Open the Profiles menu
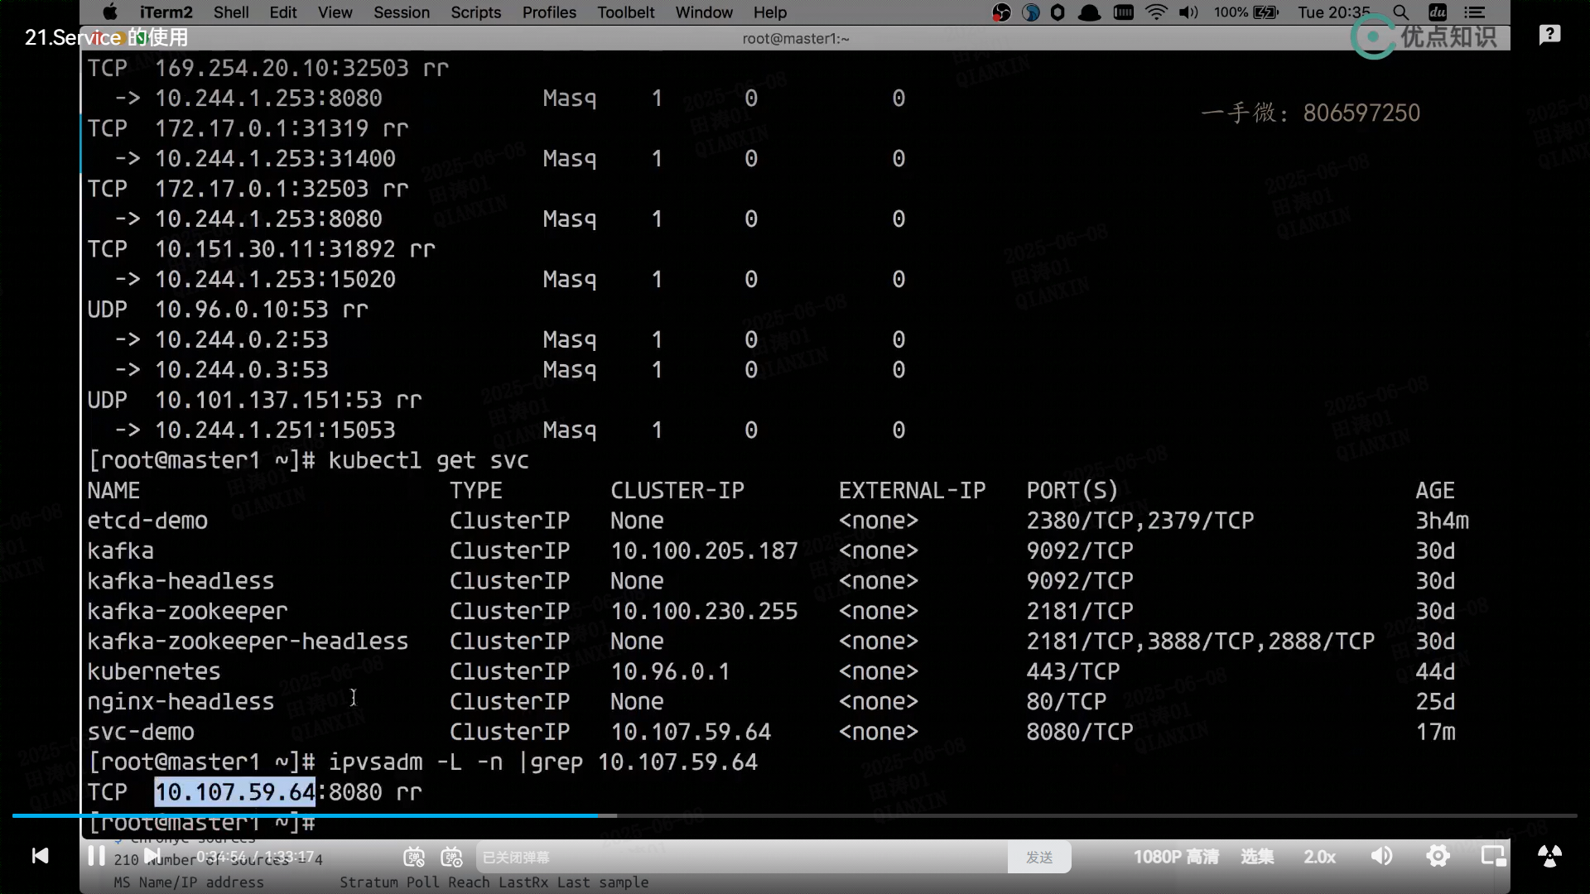Screen dimensions: 1590x894 548,12
